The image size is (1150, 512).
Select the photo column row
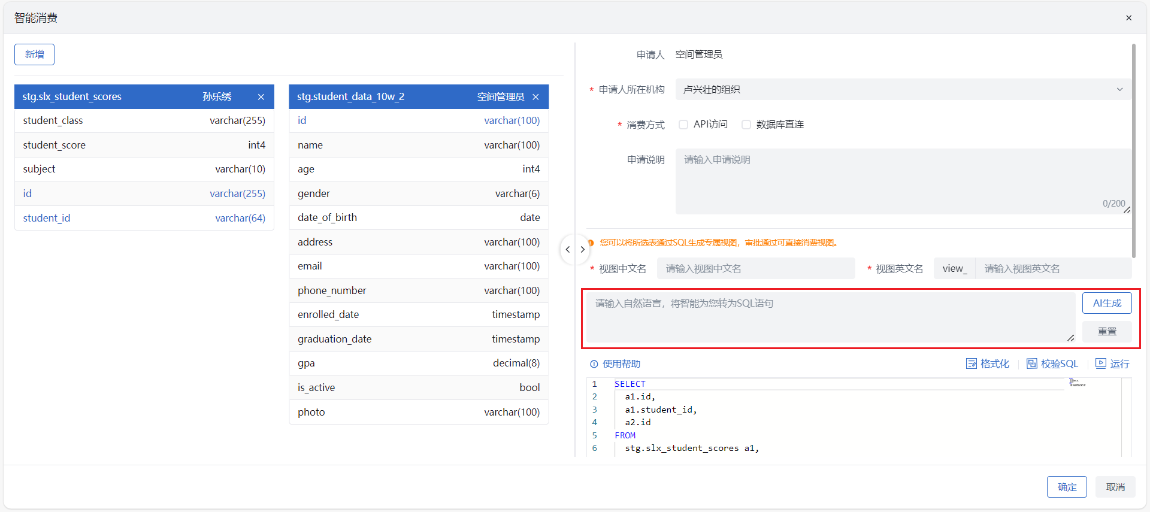[419, 412]
